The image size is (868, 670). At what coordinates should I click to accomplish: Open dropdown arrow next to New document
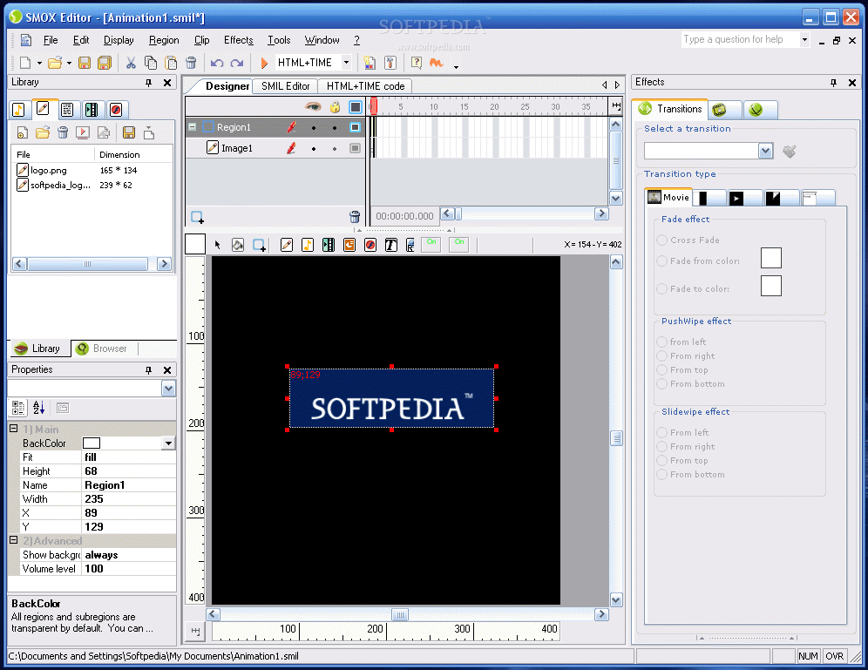[39, 63]
